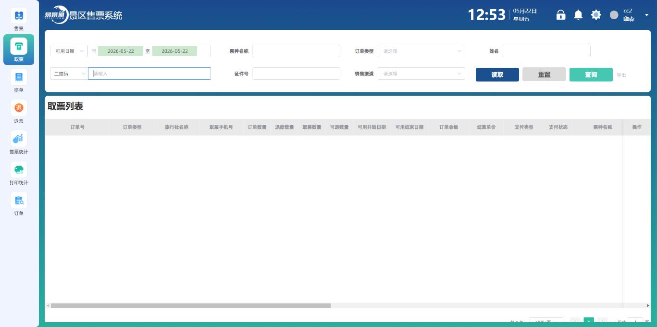
Task: Click the 读取 button
Action: coord(497,75)
